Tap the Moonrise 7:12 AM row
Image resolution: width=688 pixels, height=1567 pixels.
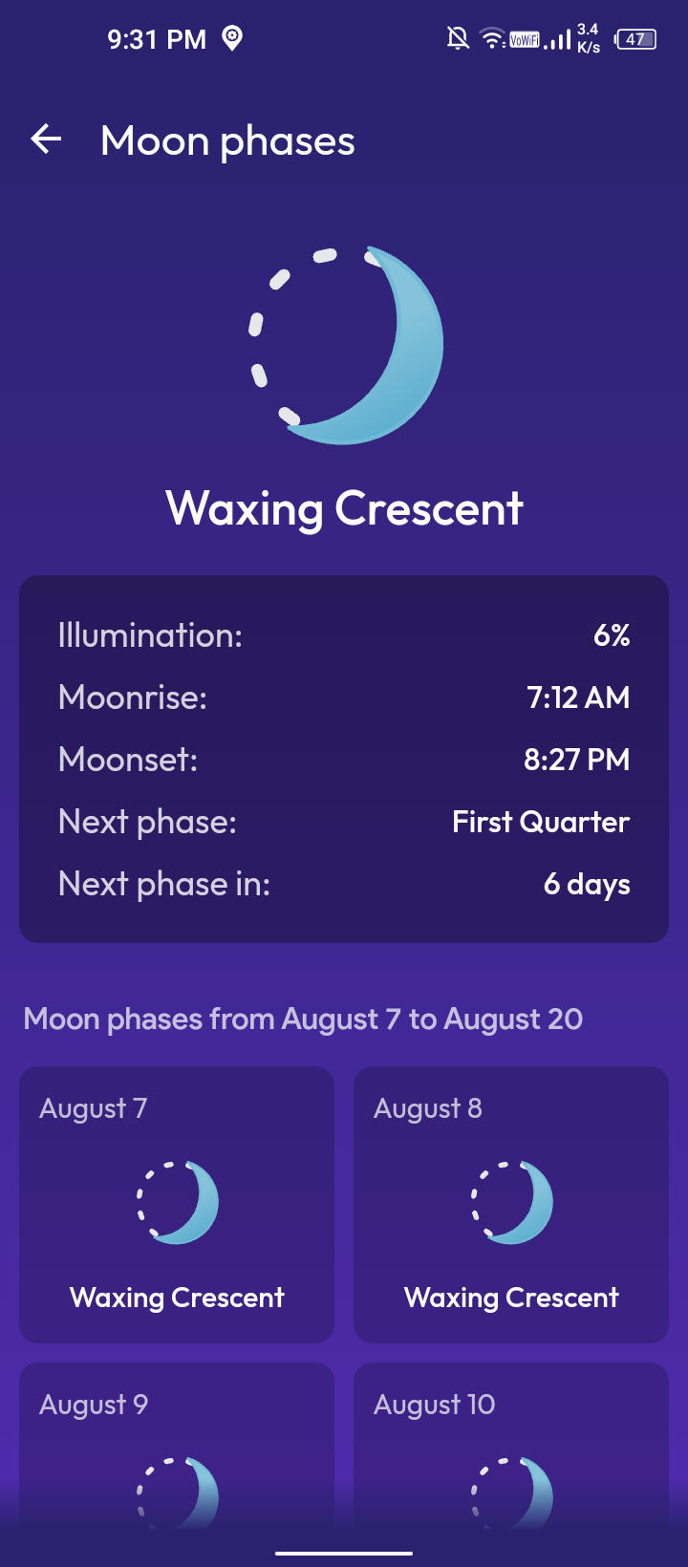344,698
